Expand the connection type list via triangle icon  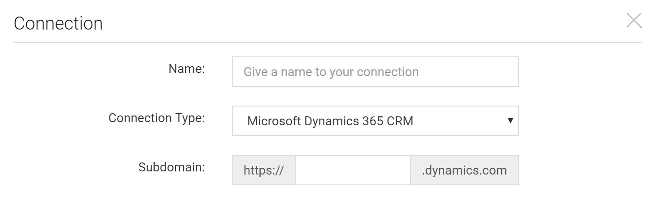pyautogui.click(x=510, y=121)
